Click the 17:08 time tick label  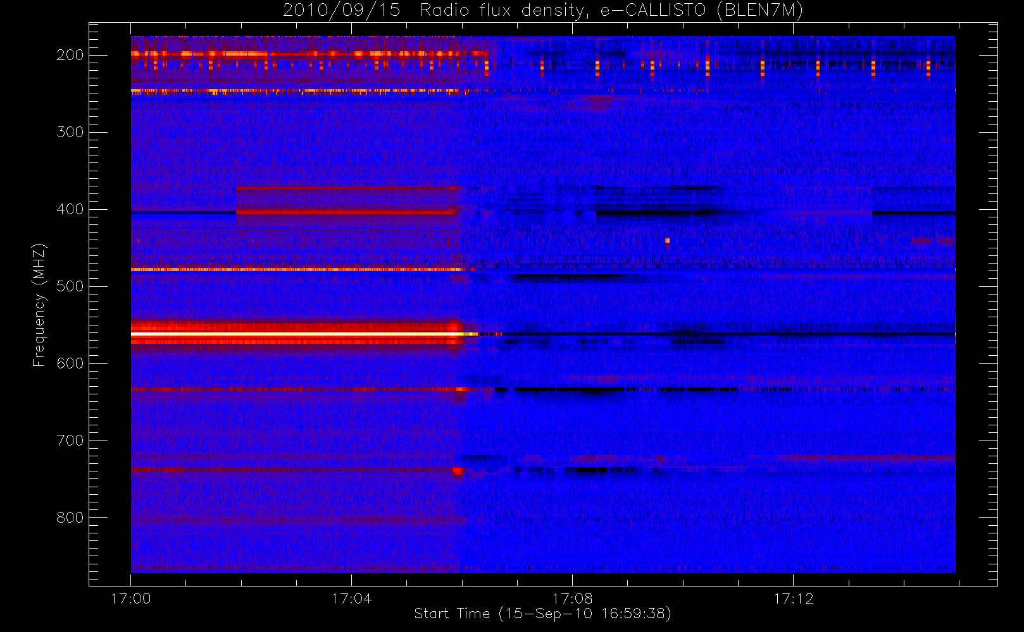pos(572,599)
